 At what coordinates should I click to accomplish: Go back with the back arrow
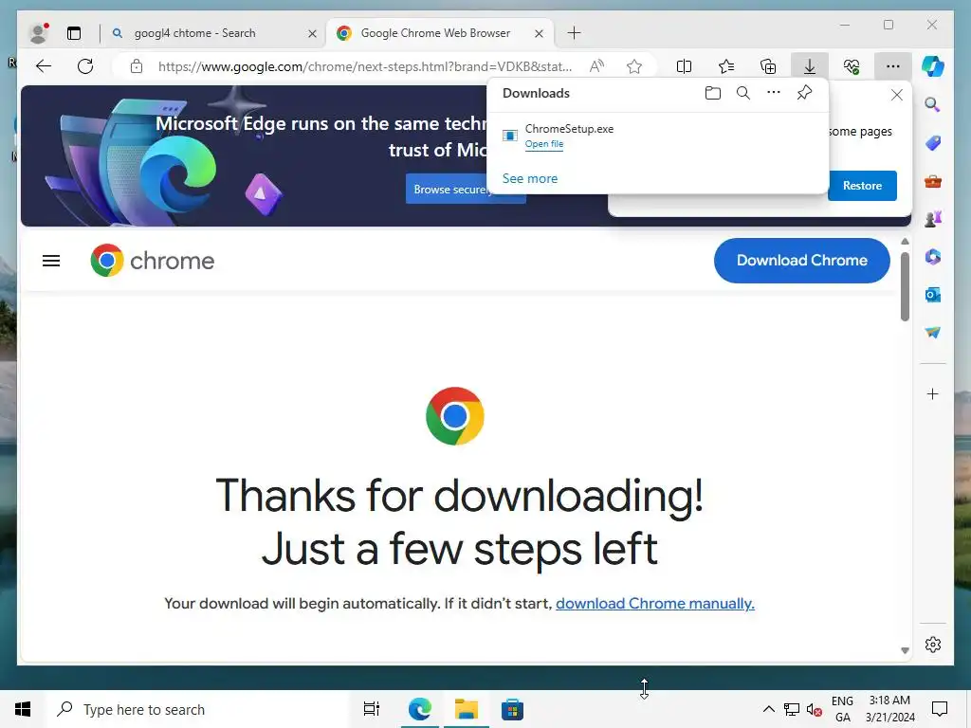click(44, 66)
